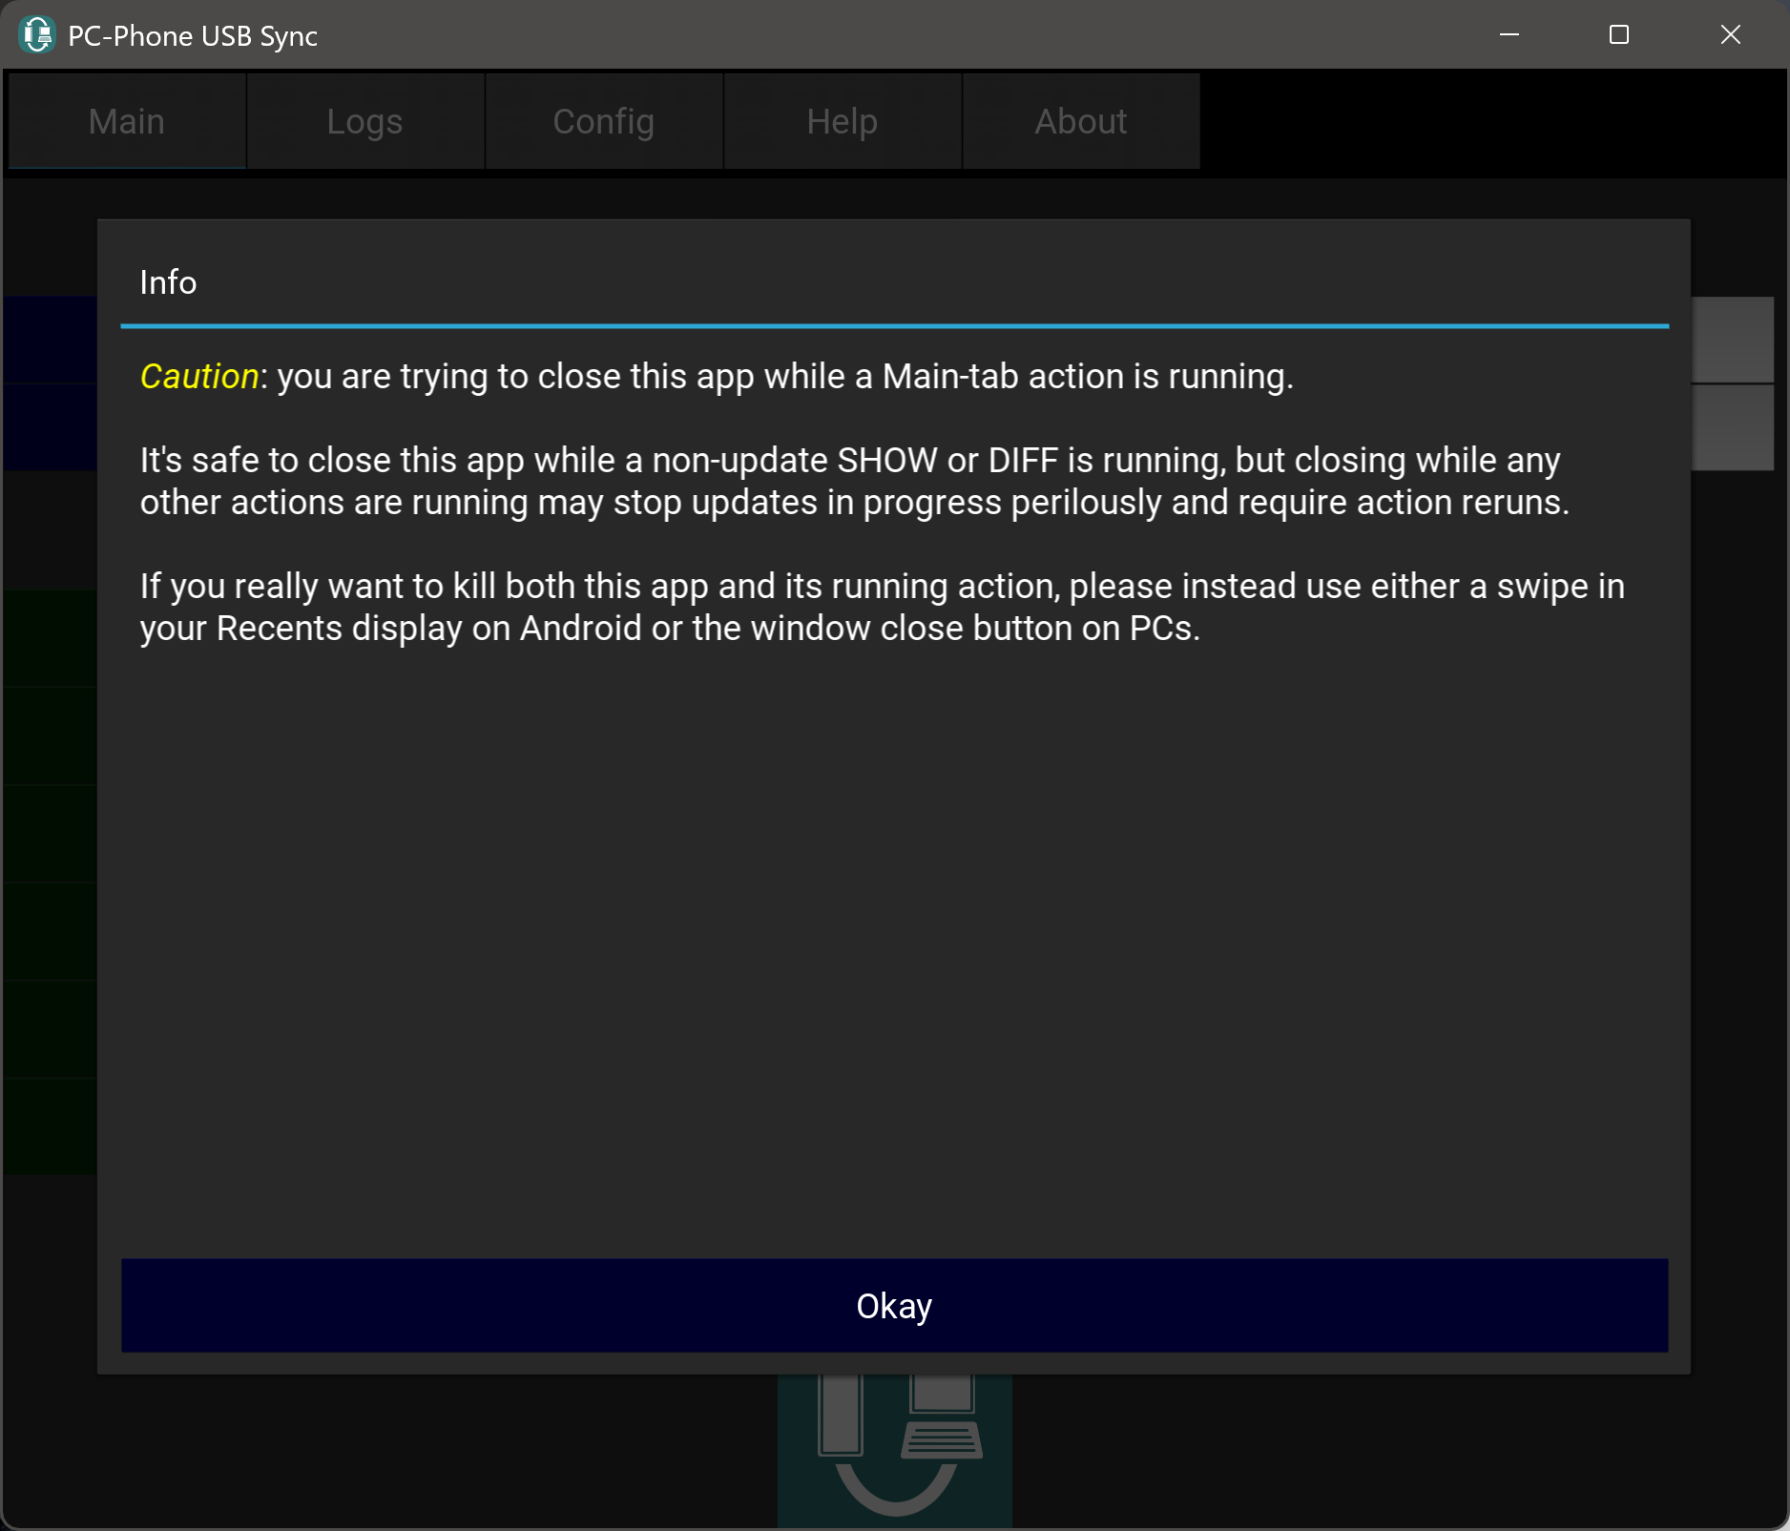Click the yellow Caution word in the dialog
The height and width of the screenshot is (1531, 1790).
[x=199, y=376]
